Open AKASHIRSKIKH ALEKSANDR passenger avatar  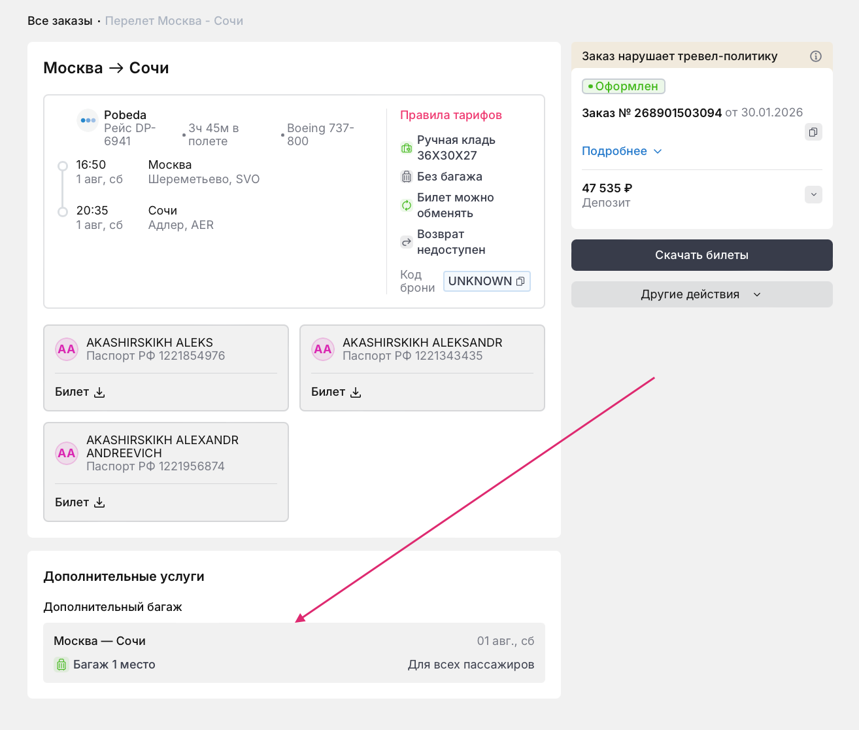[323, 349]
